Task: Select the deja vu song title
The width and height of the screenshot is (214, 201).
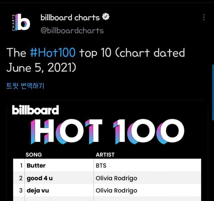Action: [x=38, y=190]
